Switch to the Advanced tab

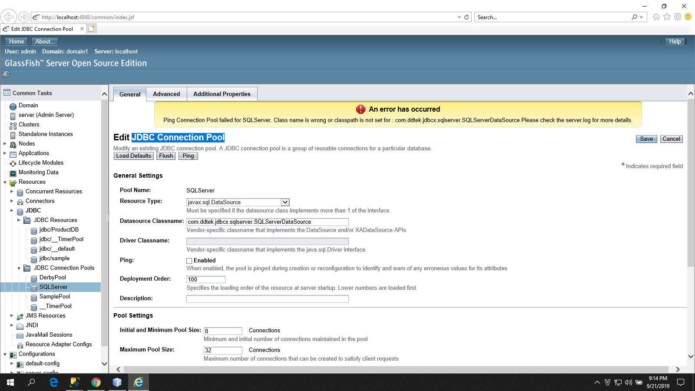(166, 94)
